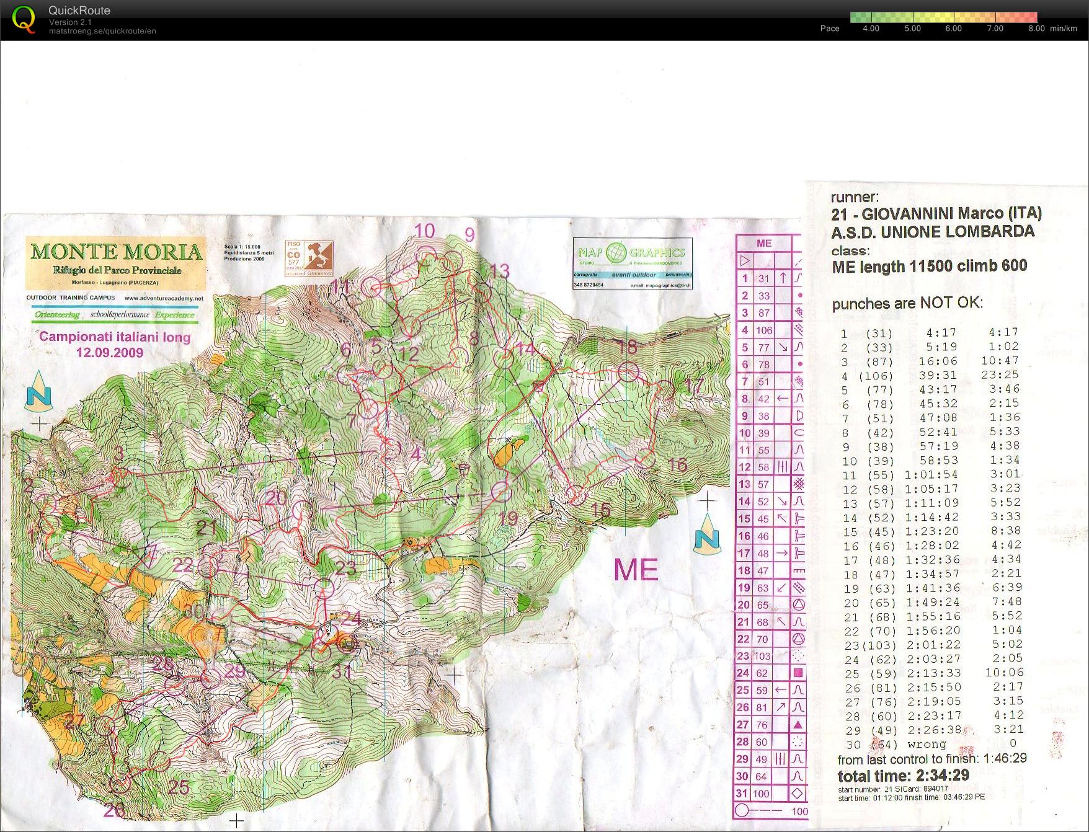Click the Campionati italiani long heading
Viewport: 1089px width, 832px height.
(x=115, y=337)
